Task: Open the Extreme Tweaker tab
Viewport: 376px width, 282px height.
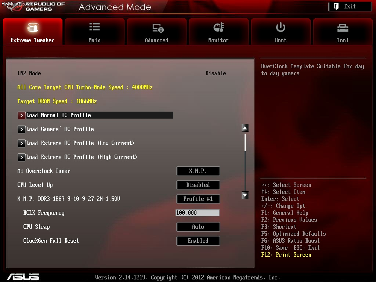Action: pyautogui.click(x=33, y=32)
